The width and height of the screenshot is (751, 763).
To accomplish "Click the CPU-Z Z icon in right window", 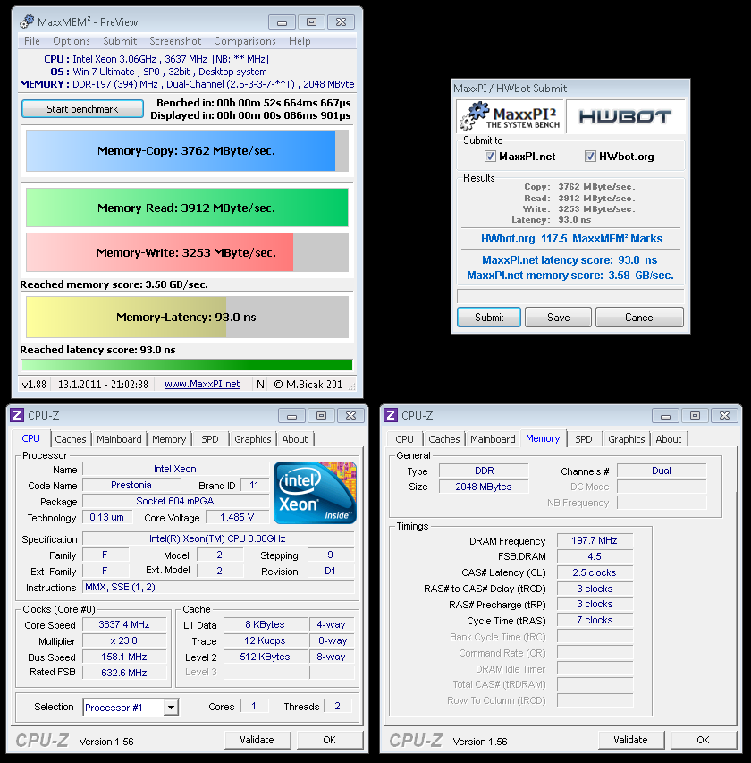I will point(391,415).
